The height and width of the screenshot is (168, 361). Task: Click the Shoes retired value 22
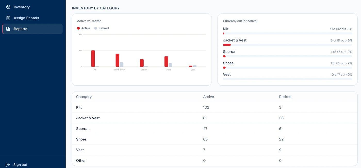[x=281, y=139]
